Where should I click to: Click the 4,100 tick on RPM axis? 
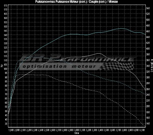142,130
